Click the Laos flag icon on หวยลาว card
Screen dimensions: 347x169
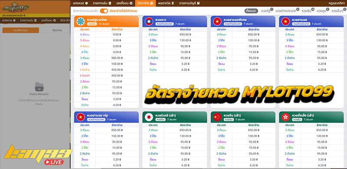point(149,22)
